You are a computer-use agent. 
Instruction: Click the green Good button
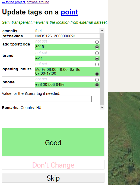coord(53,142)
